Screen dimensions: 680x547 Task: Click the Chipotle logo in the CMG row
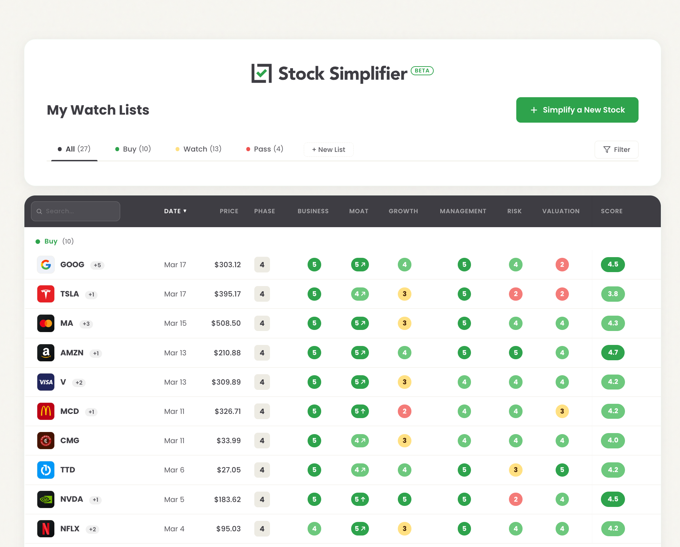tap(46, 440)
